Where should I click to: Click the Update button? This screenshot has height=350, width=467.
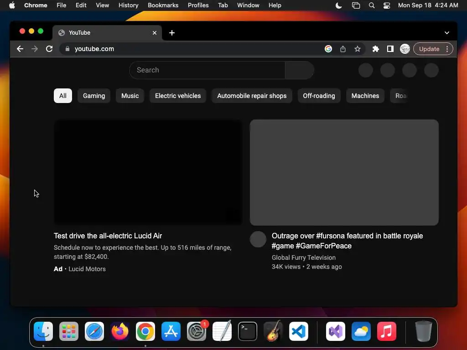point(429,49)
